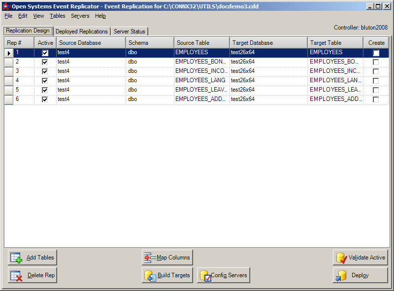The height and width of the screenshot is (291, 394).
Task: Enable the Create checkbox for EMPLOYEES row
Action: [376, 52]
